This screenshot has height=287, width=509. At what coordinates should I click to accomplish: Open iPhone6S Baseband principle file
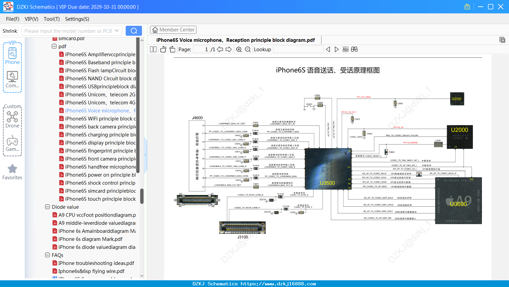tap(100, 63)
